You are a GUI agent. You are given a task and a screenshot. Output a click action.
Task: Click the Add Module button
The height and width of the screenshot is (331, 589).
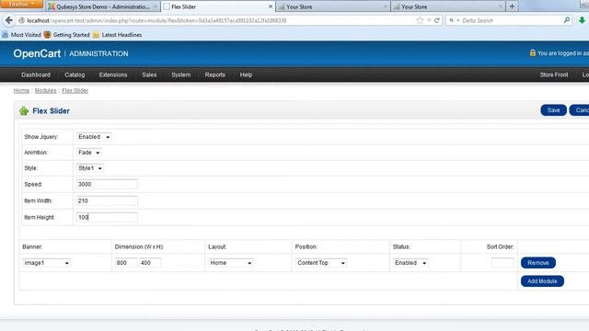542,281
